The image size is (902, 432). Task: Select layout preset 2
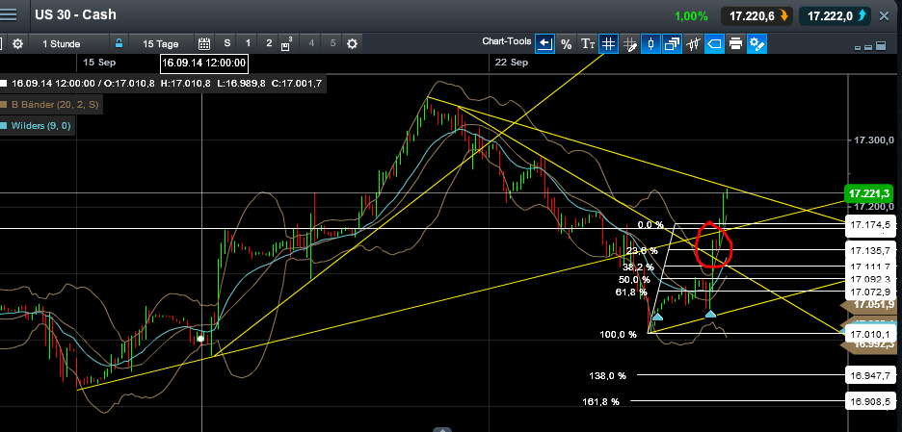pos(269,43)
